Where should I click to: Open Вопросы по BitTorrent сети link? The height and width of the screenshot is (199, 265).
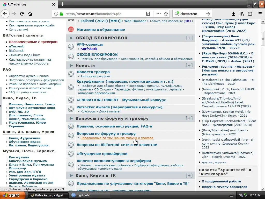click(x=117, y=145)
